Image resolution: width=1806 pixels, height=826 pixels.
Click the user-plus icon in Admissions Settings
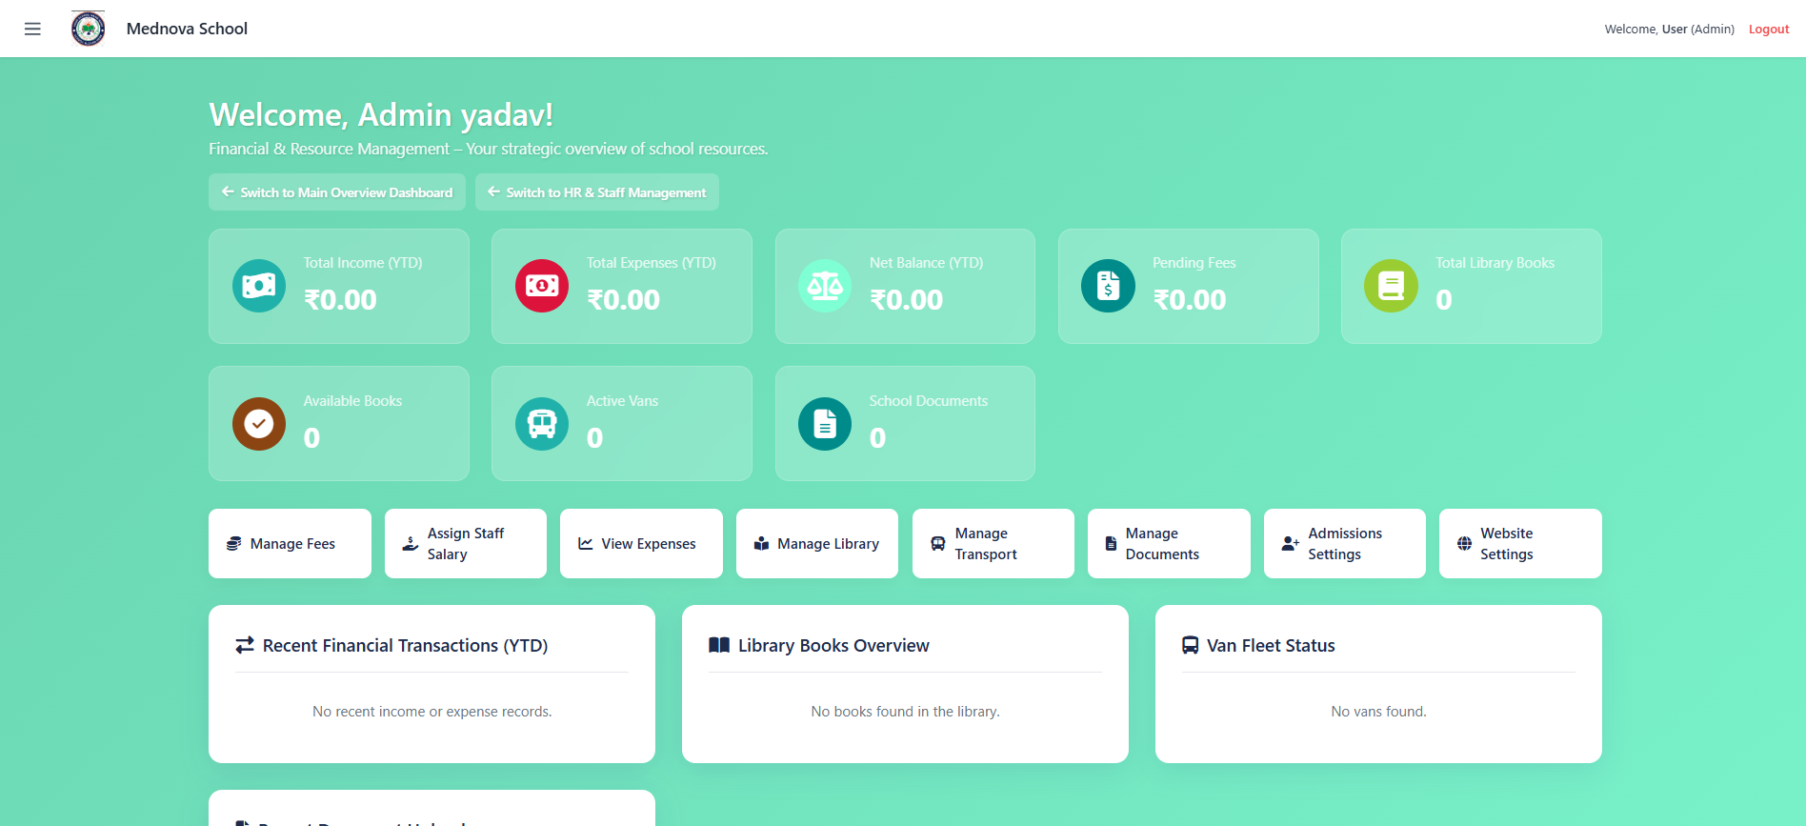point(1291,544)
